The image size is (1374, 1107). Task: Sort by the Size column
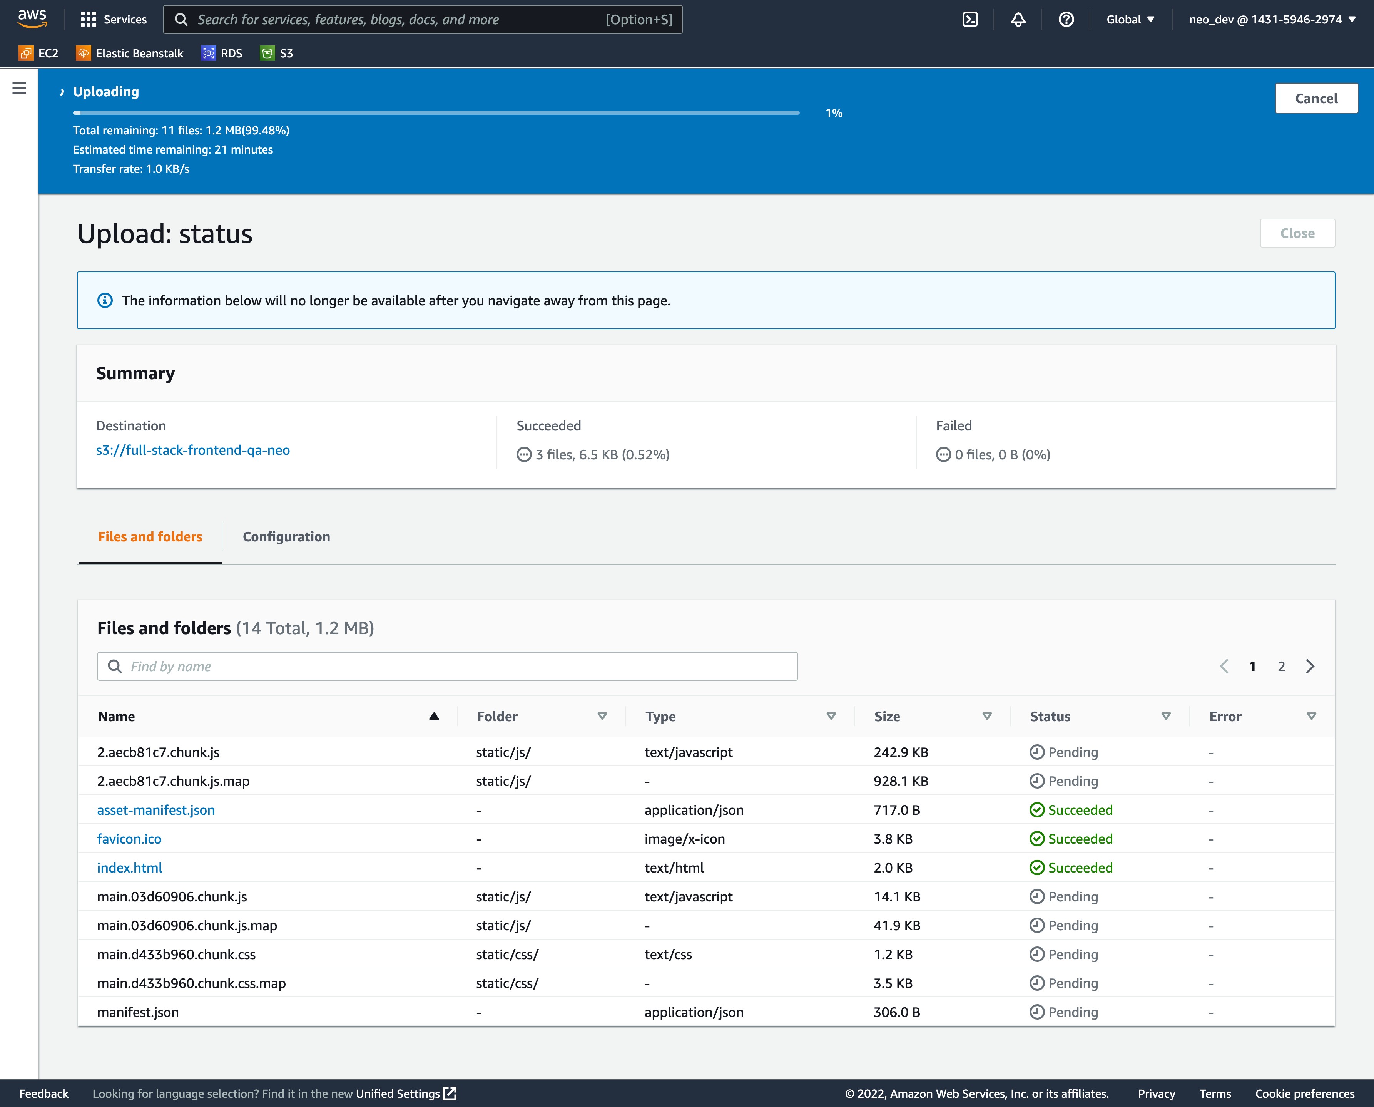[933, 716]
